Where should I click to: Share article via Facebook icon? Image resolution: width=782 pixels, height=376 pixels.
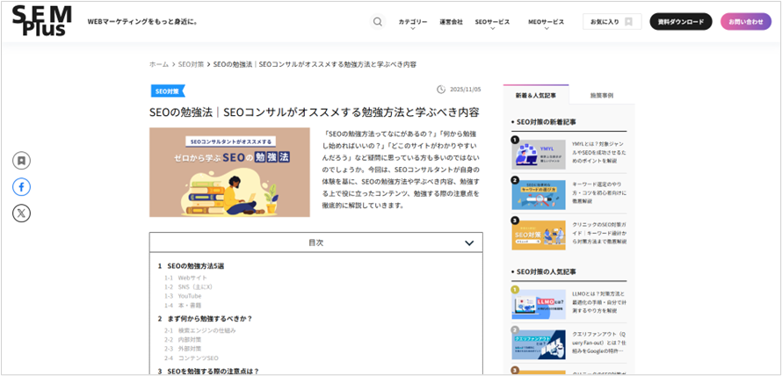point(21,186)
